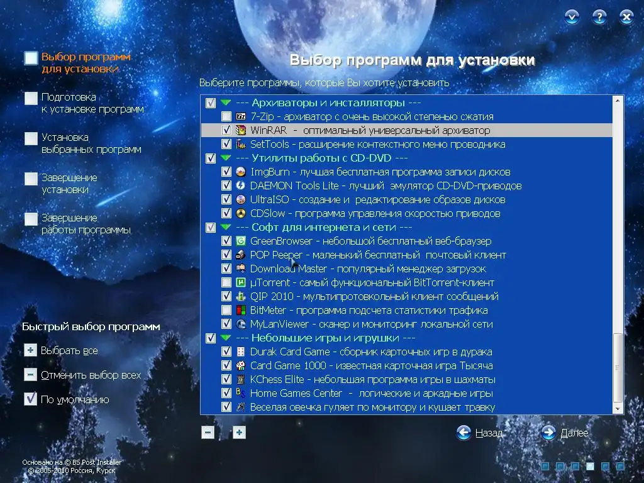
Task: Select the Завершение работы программы step
Action: pyautogui.click(x=77, y=224)
